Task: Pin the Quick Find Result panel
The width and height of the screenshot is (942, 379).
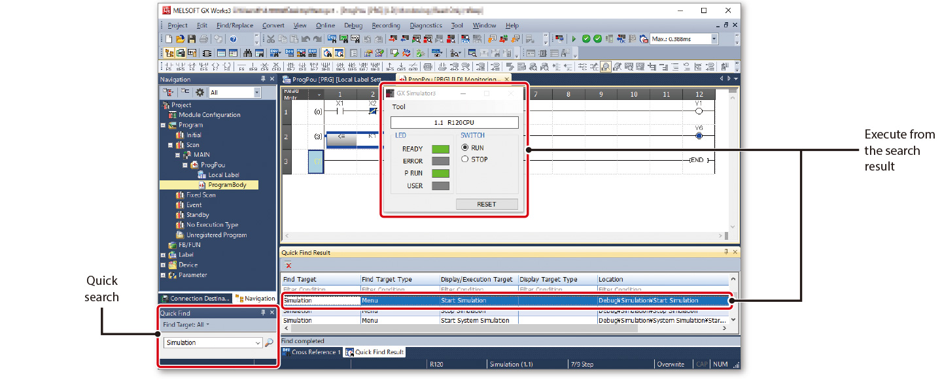Action: click(726, 252)
